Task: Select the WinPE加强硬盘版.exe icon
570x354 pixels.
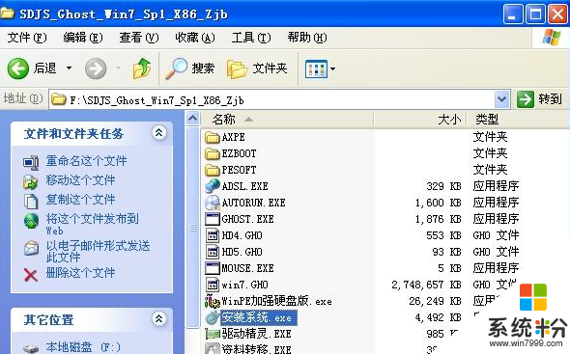Action: point(212,301)
